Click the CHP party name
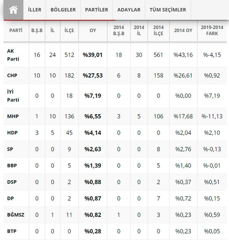Image resolution: width=229 pixels, height=244 pixels. point(12,76)
